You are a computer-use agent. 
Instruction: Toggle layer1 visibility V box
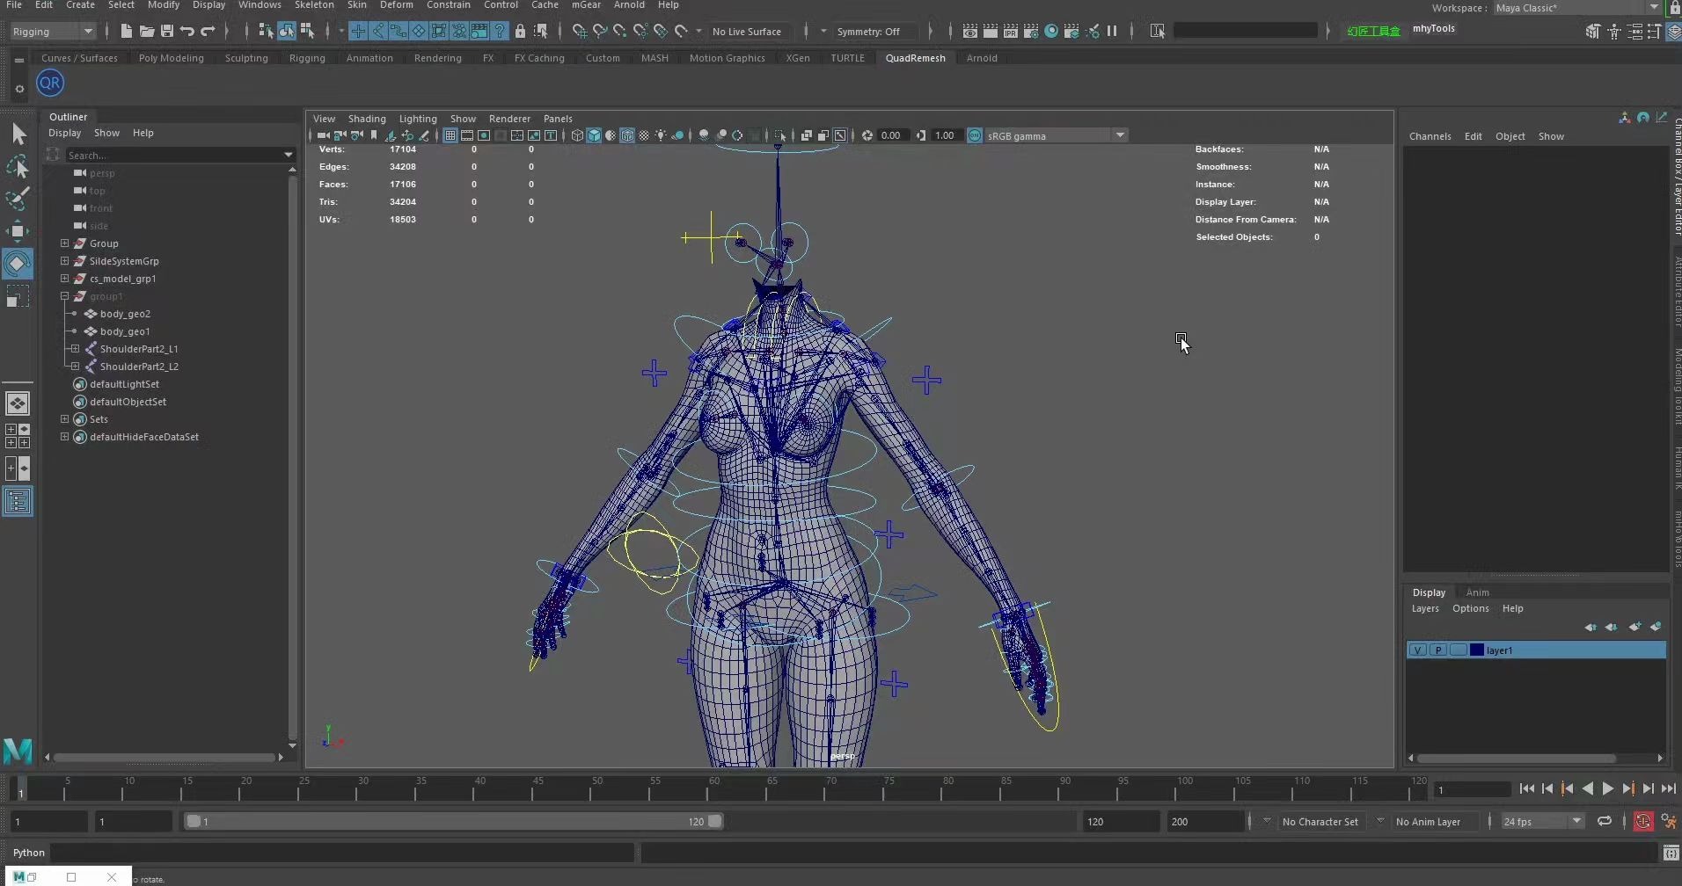(x=1417, y=650)
